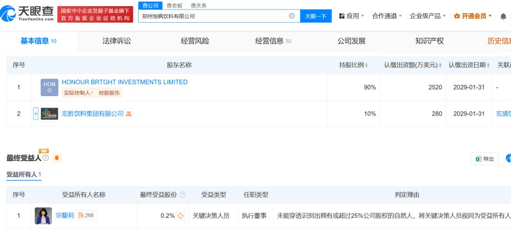The image size is (511, 232).
Task: Clear the search box with the X icon
Action: click(291, 16)
